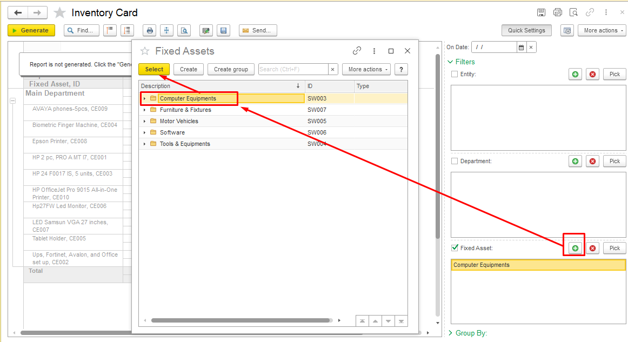628x342 pixels.
Task: Uncheck the Fixed Asset filter checkbox
Action: click(455, 248)
